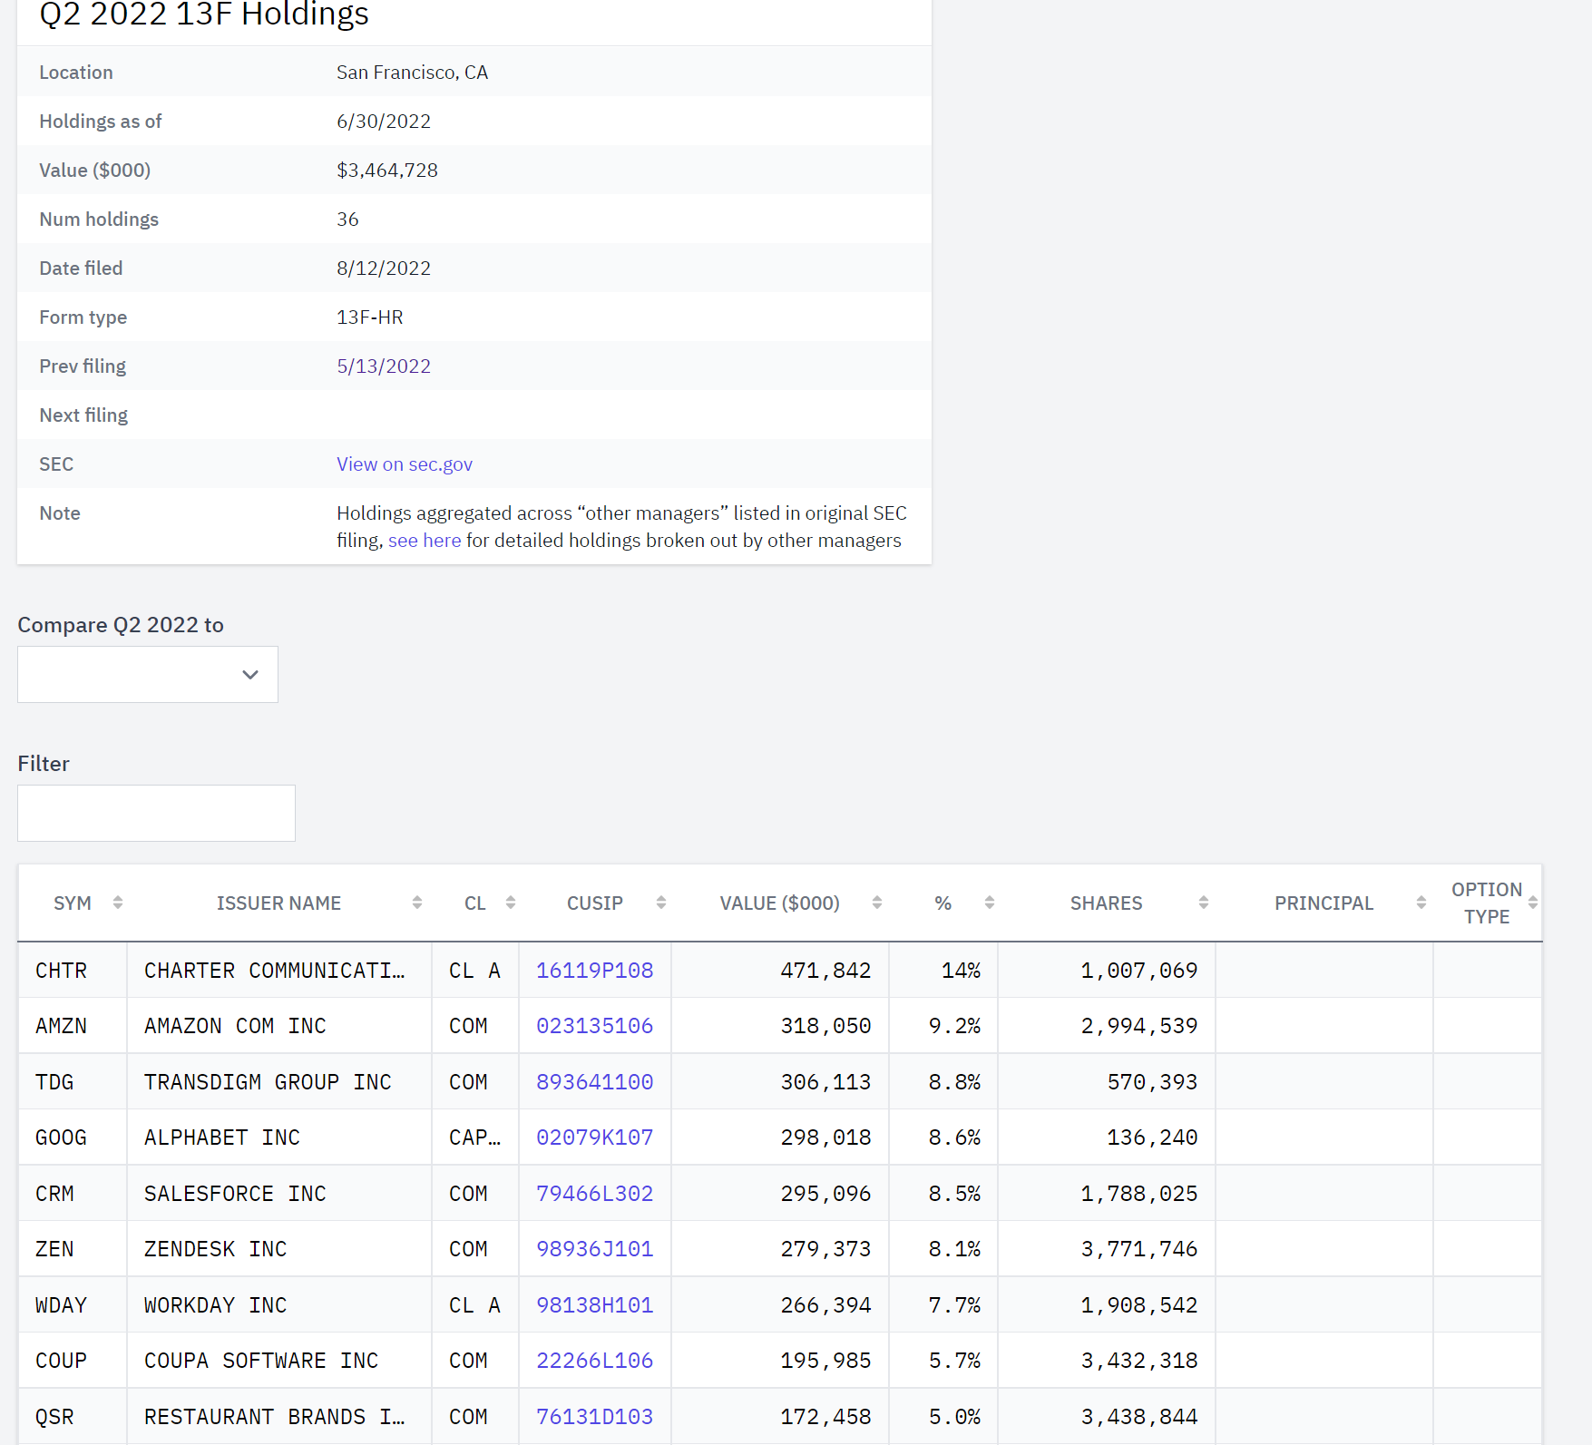Screen dimensions: 1592x1445
Task: Click the 8/12/2022 date filed value
Action: (x=384, y=268)
